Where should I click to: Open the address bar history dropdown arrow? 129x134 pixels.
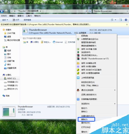pos(86,11)
